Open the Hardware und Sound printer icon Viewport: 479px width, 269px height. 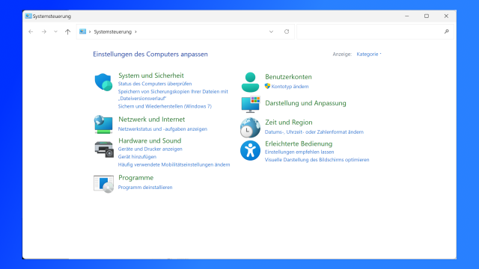tap(104, 149)
